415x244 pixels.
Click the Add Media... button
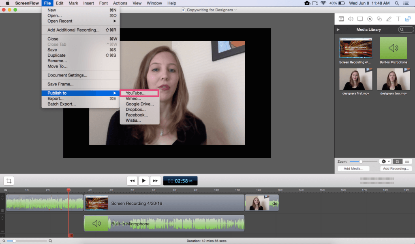(353, 169)
